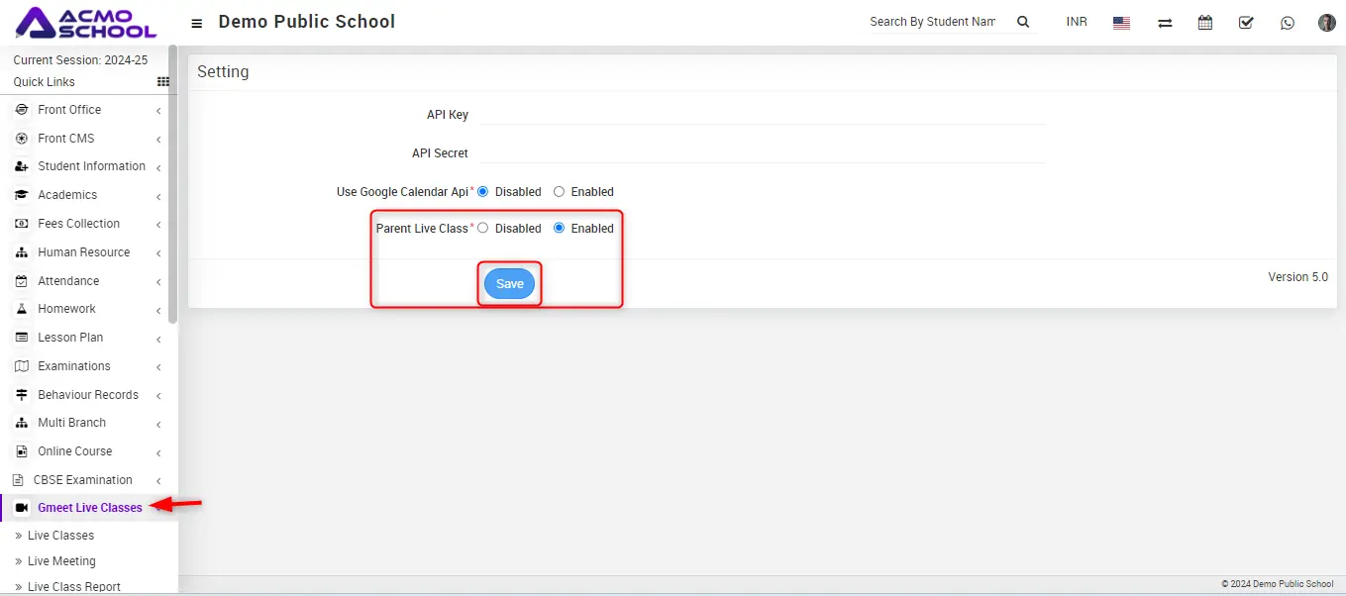
Task: Click the API Key input field
Action: [x=761, y=115]
